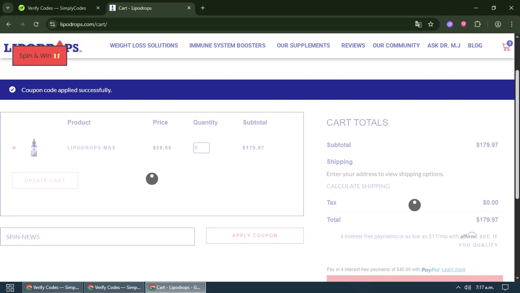Open Windows task view from taskbar
The image size is (520, 293).
coord(10,287)
